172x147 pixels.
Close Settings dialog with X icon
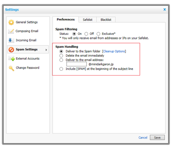click(165, 10)
